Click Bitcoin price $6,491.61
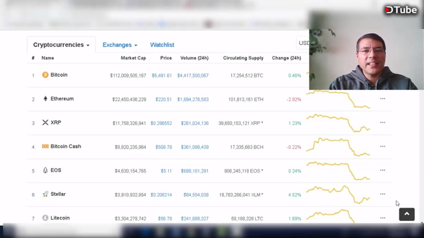Viewport: 424px width, 238px height. 162,75
